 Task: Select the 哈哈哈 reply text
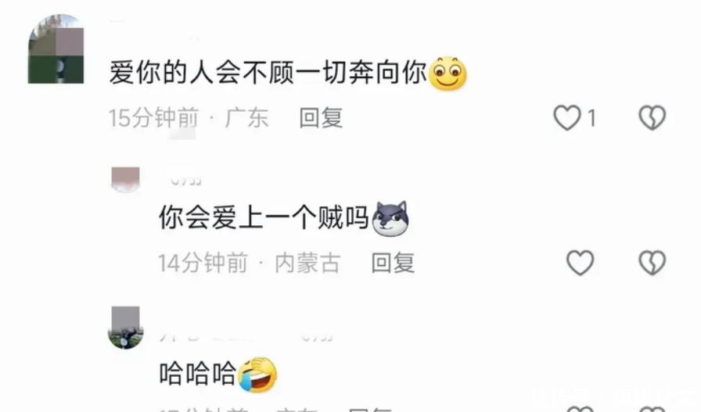click(198, 374)
